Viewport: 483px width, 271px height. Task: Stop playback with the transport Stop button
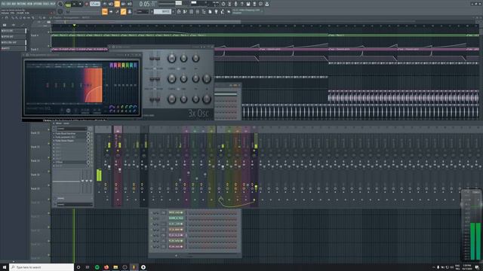click(80, 4)
